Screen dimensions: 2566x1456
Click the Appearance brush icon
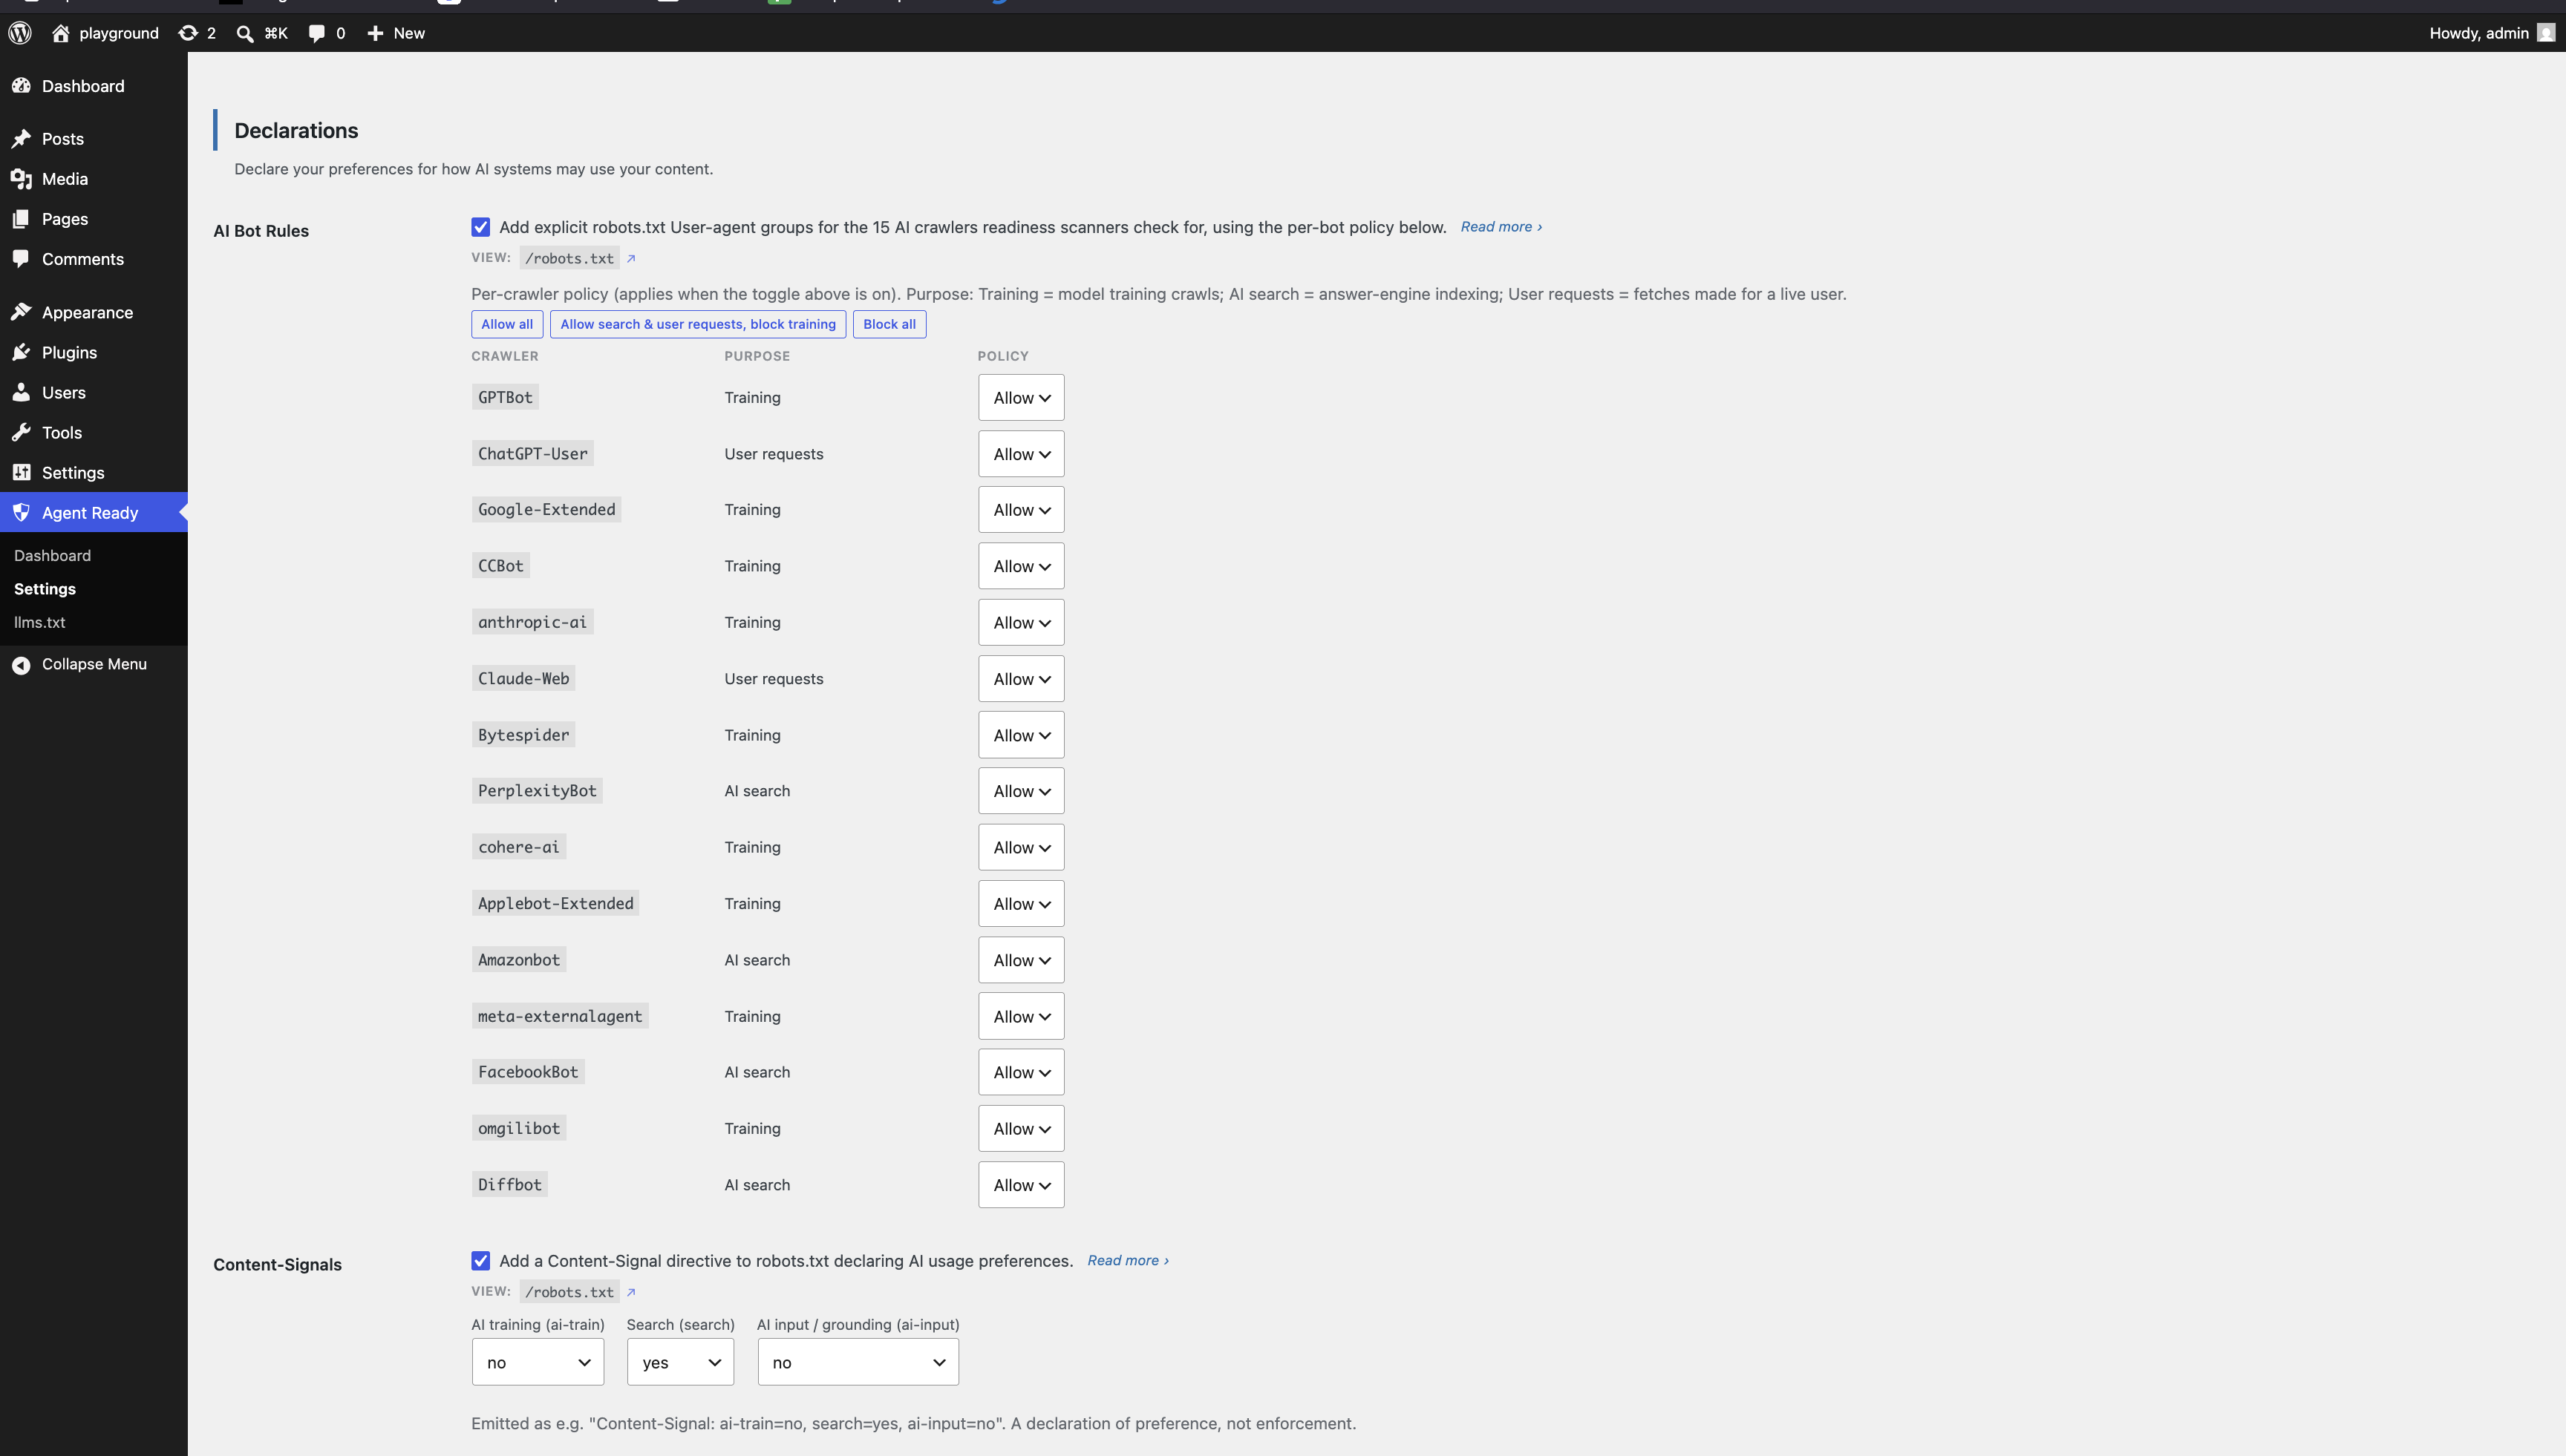coord(21,312)
